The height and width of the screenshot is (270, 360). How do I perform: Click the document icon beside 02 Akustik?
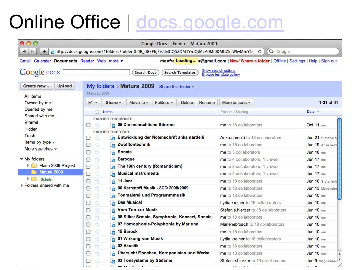tap(112, 246)
